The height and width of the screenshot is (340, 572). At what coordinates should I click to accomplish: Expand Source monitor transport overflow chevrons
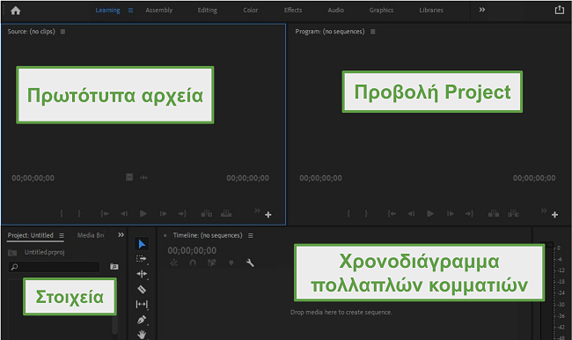[x=257, y=211]
